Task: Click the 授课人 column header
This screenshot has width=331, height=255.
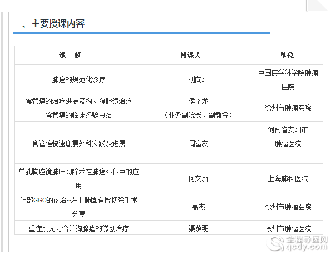Action: point(190,56)
